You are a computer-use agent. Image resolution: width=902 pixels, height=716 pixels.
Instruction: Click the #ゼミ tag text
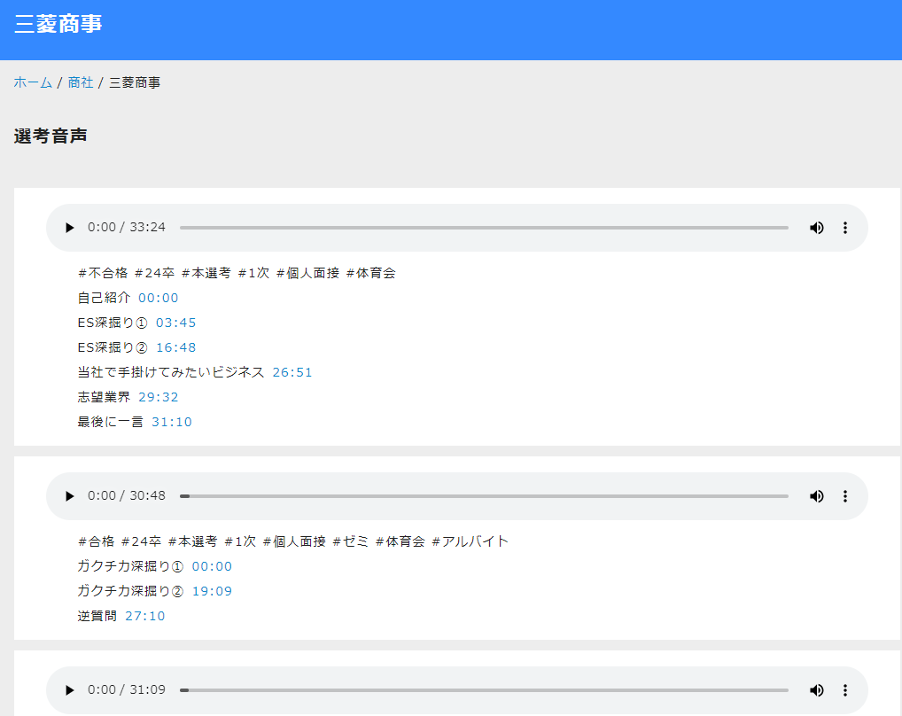tap(350, 541)
